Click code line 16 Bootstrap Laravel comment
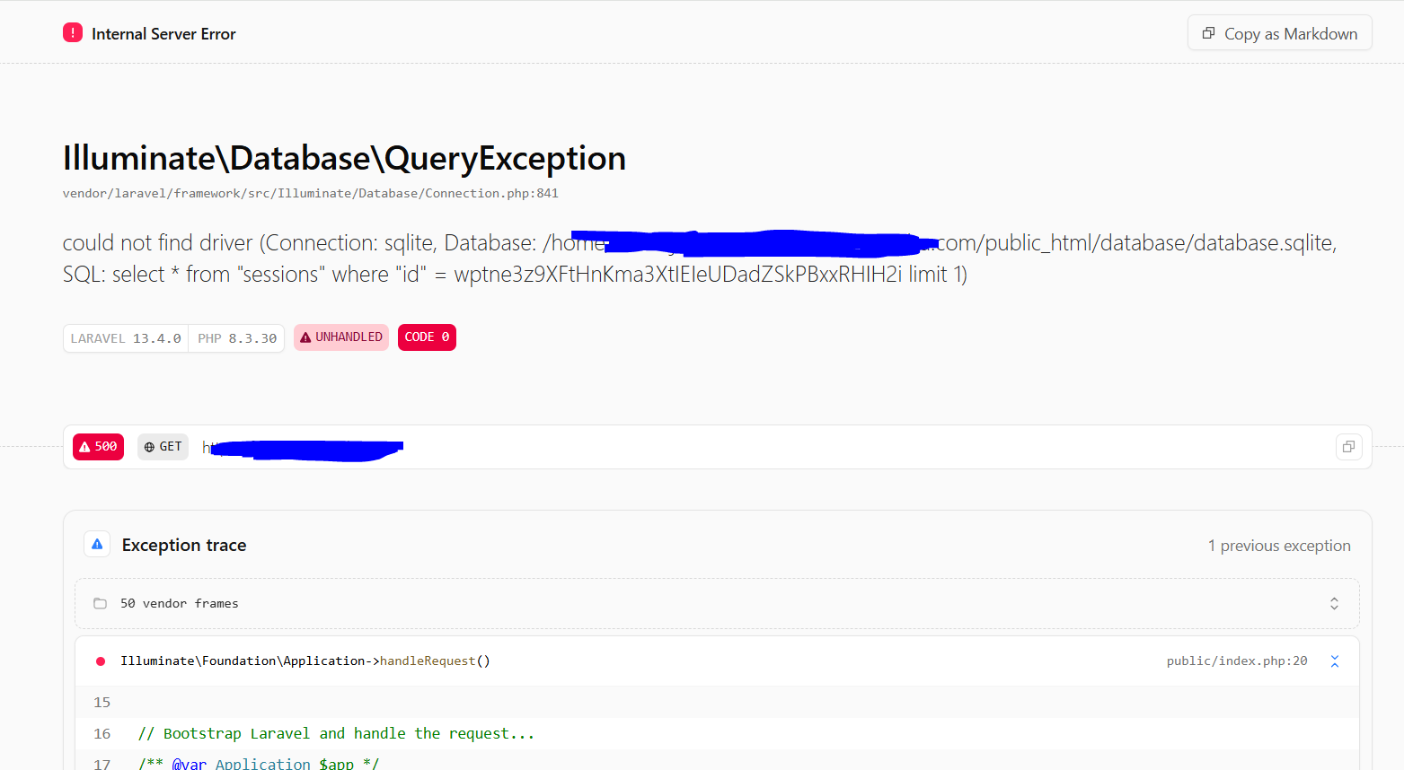Screen dimensions: 1404x770 pos(337,734)
